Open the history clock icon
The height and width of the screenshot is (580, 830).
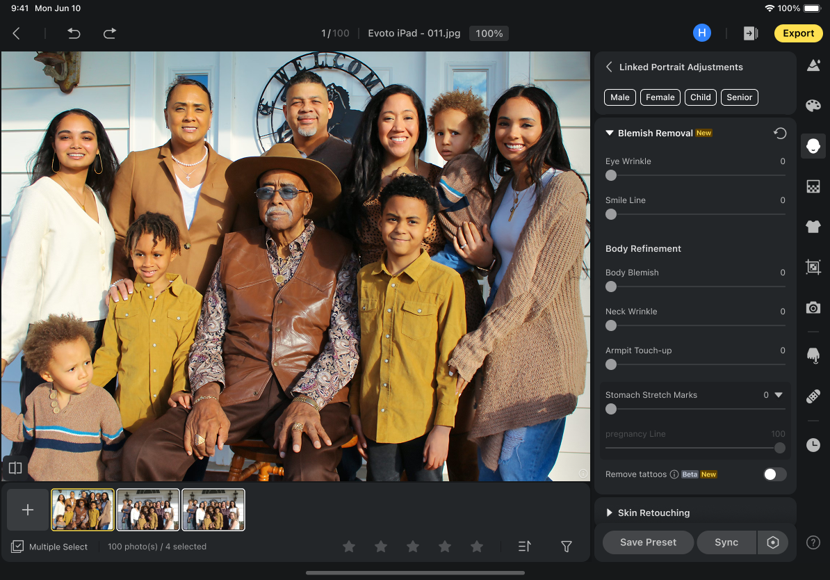click(813, 446)
